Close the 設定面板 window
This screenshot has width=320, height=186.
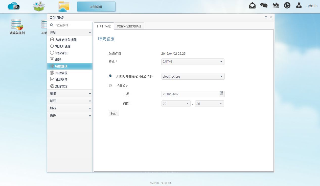[x=271, y=17]
